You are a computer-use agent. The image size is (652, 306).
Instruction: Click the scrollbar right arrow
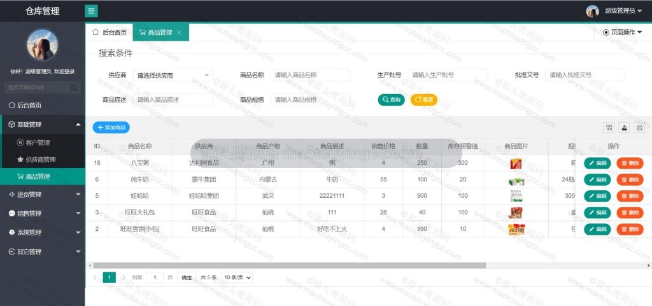(649, 265)
